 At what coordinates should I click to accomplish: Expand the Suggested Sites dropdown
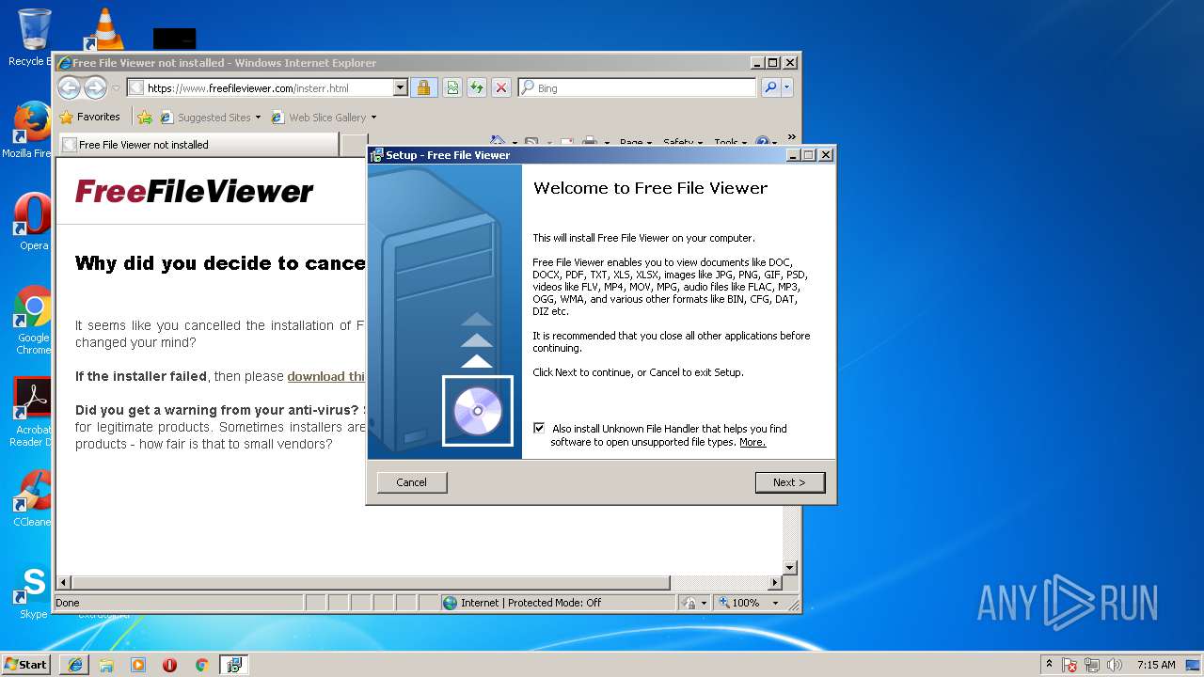click(258, 118)
